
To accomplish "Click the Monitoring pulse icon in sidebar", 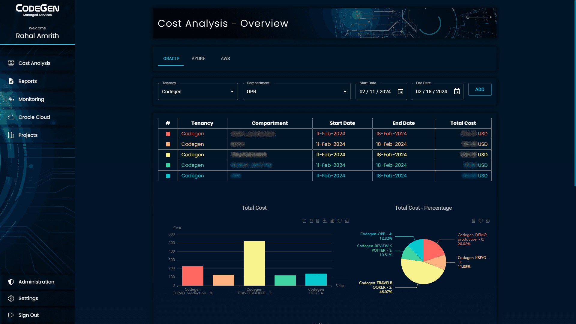I will [11, 99].
